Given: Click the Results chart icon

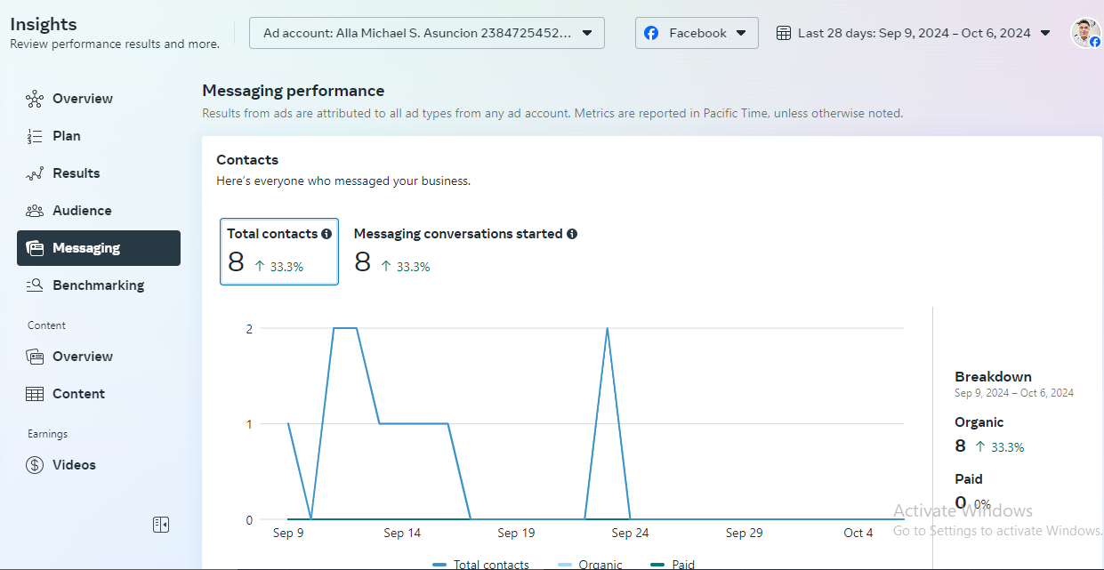Looking at the screenshot, I should coord(35,173).
